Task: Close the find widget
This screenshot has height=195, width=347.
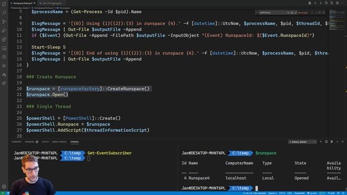Action: (324, 12)
